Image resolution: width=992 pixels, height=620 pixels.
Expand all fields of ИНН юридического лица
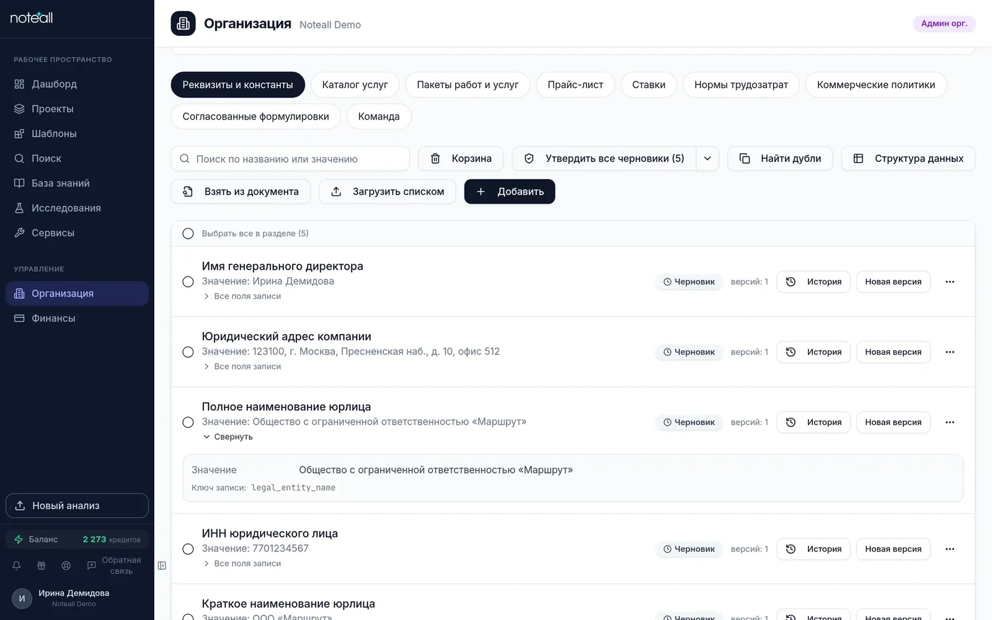(242, 564)
